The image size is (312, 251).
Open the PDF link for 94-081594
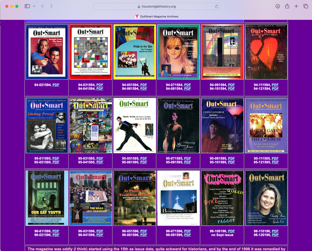coord(188,89)
